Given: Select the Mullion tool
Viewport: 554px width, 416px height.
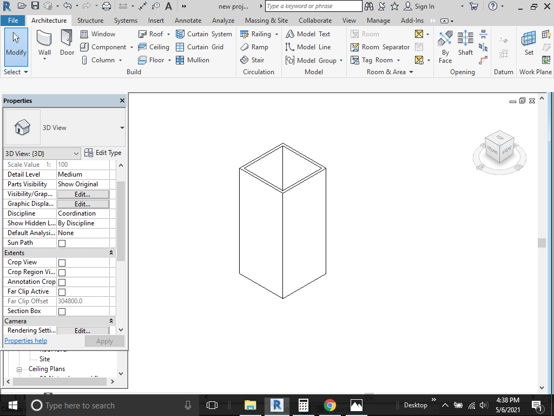Looking at the screenshot, I should pyautogui.click(x=193, y=60).
